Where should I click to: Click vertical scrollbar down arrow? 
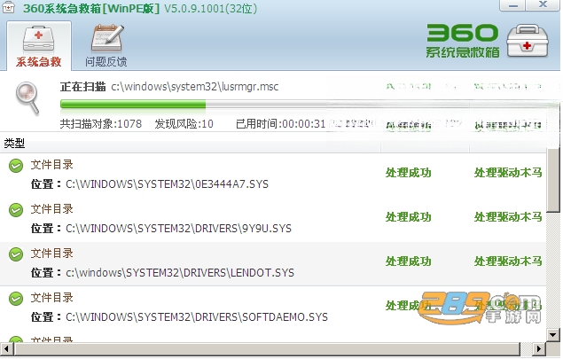(x=553, y=334)
